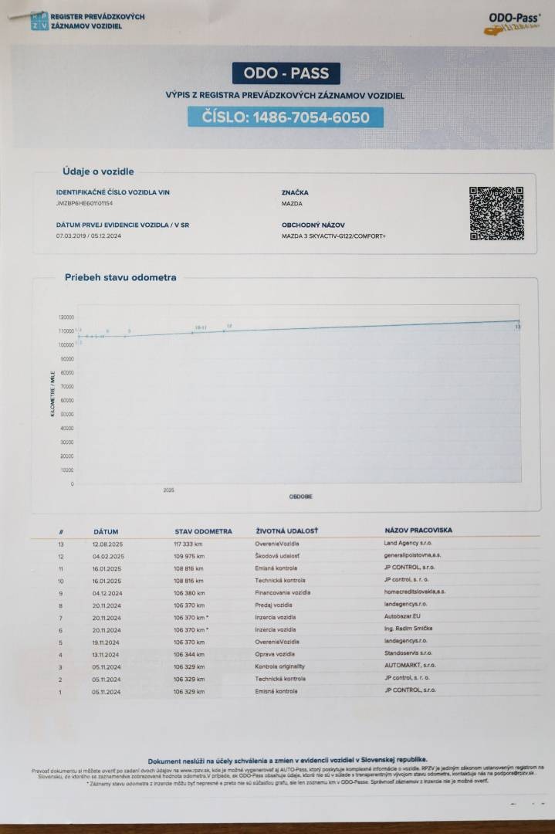Click homecreditslovakia,a.s. workplace name
Screen dimensions: 555x834
point(415,592)
